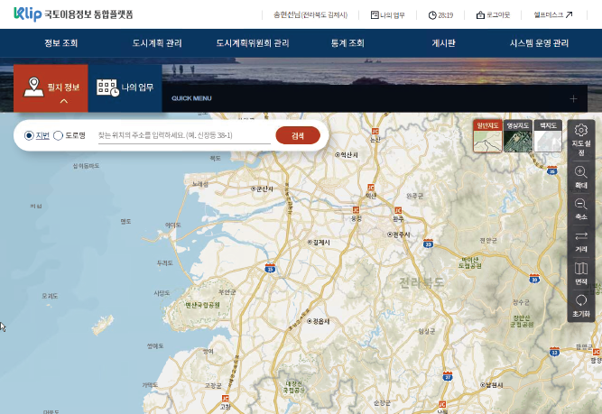Switch to 일반지도 standard map view
The width and height of the screenshot is (602, 414).
click(x=487, y=136)
